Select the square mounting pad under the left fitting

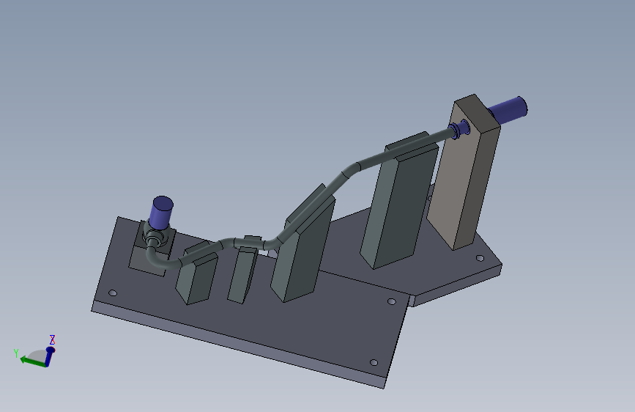(x=150, y=260)
